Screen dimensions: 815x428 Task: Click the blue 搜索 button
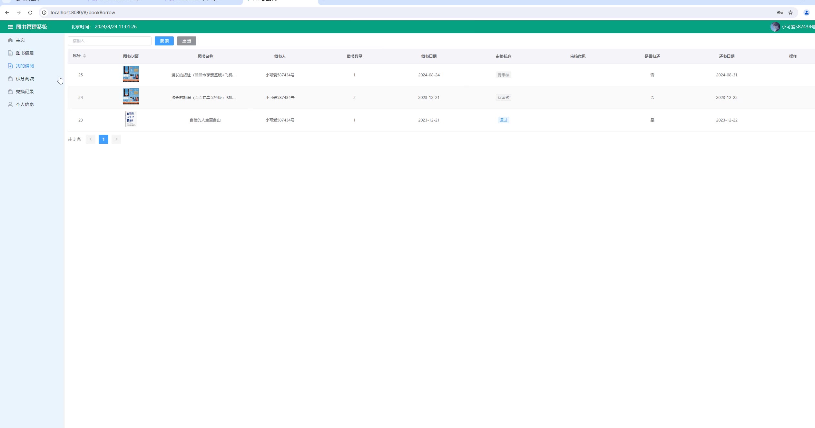point(164,41)
